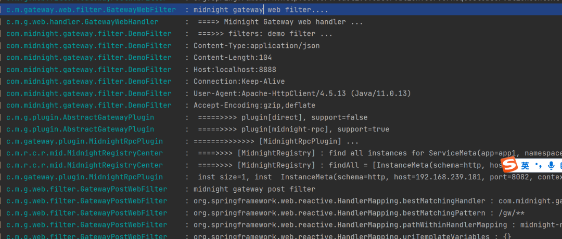Viewport: 562px width, 239px height.
Task: Click the 'HandlerMapping.pathWithinHandlerMapping' log line
Action: [378, 225]
